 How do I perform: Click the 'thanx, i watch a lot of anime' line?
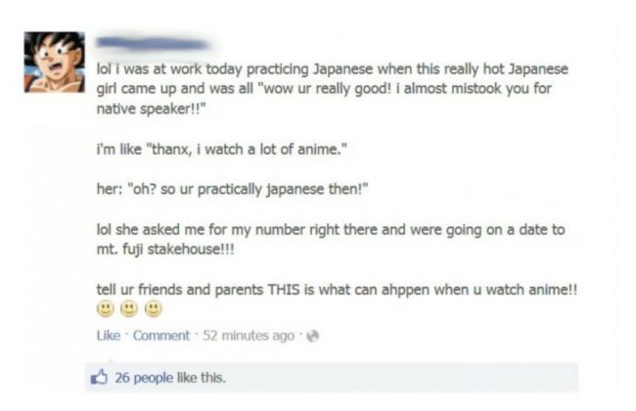[x=222, y=150]
